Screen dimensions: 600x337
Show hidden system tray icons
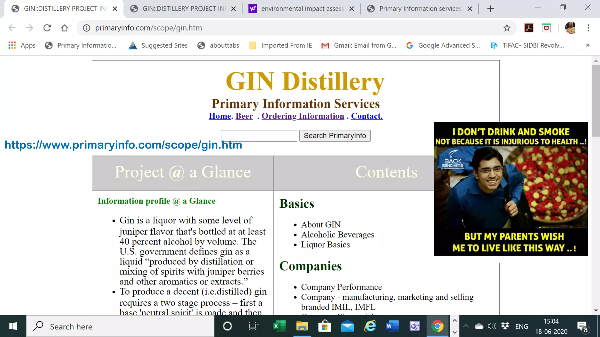466,326
